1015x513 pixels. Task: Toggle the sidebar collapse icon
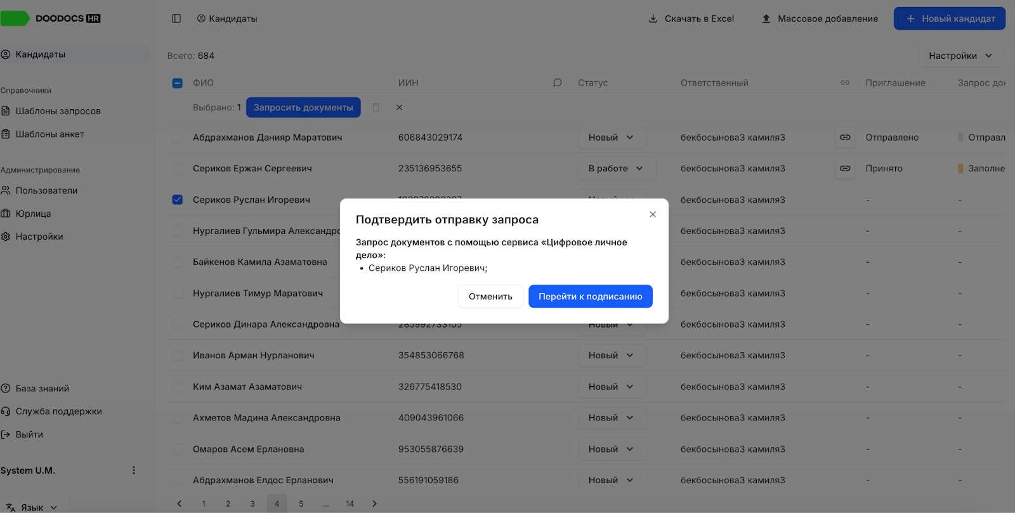click(176, 18)
